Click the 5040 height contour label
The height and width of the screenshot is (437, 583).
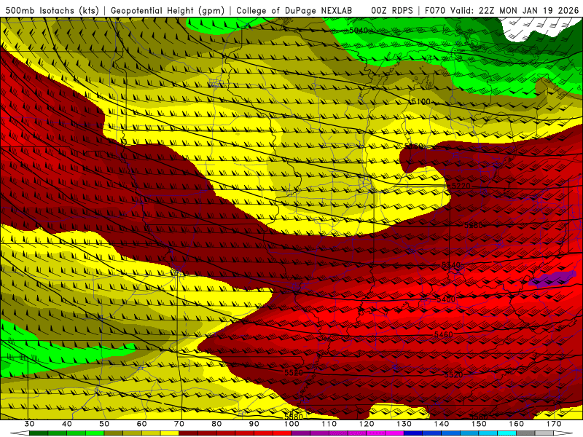pos(359,31)
